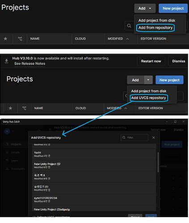This screenshot has width=189, height=223.
Task: Open dimmed Learn sidebar item in Unity Hub 3.8.0
Action: (x=12, y=161)
